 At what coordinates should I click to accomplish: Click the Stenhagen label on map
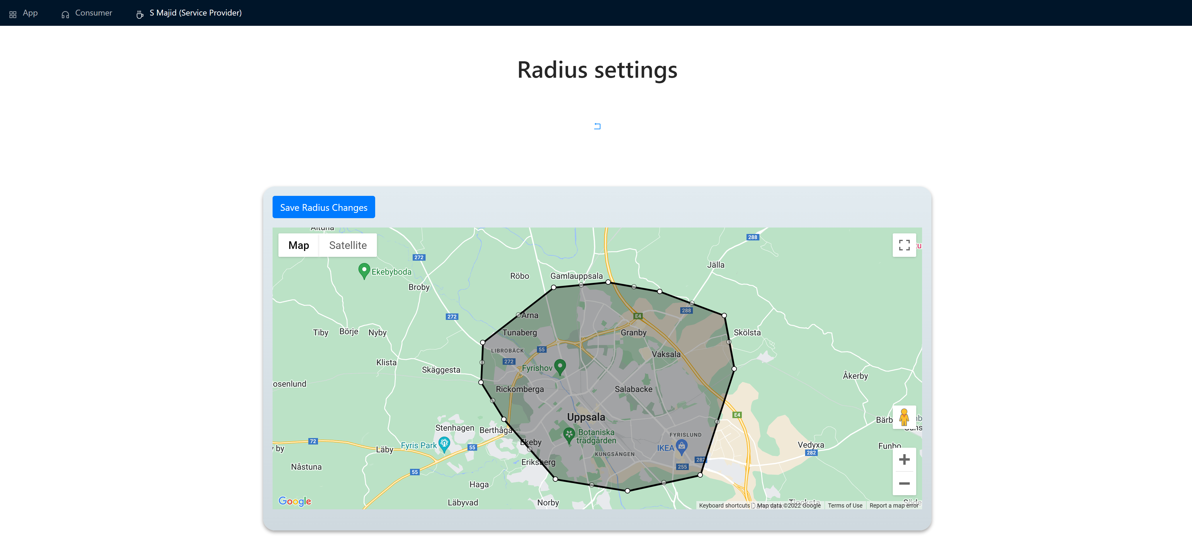(x=455, y=428)
